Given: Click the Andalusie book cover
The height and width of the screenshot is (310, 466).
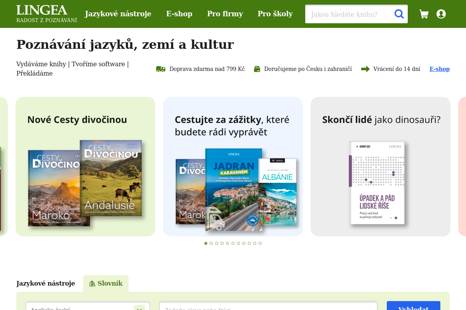Looking at the screenshot, I should pos(111,178).
